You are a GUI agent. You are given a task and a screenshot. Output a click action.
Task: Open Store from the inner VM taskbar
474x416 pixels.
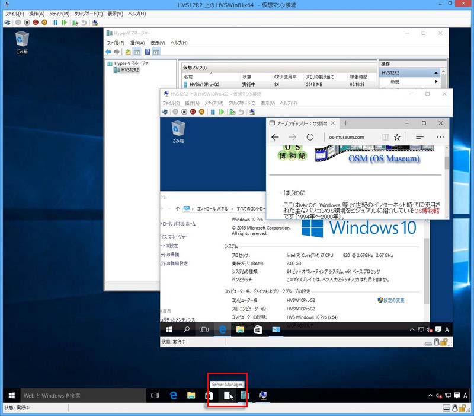(258, 329)
